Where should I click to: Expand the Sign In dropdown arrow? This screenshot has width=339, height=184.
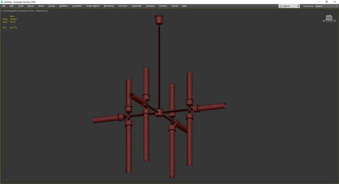coord(298,6)
